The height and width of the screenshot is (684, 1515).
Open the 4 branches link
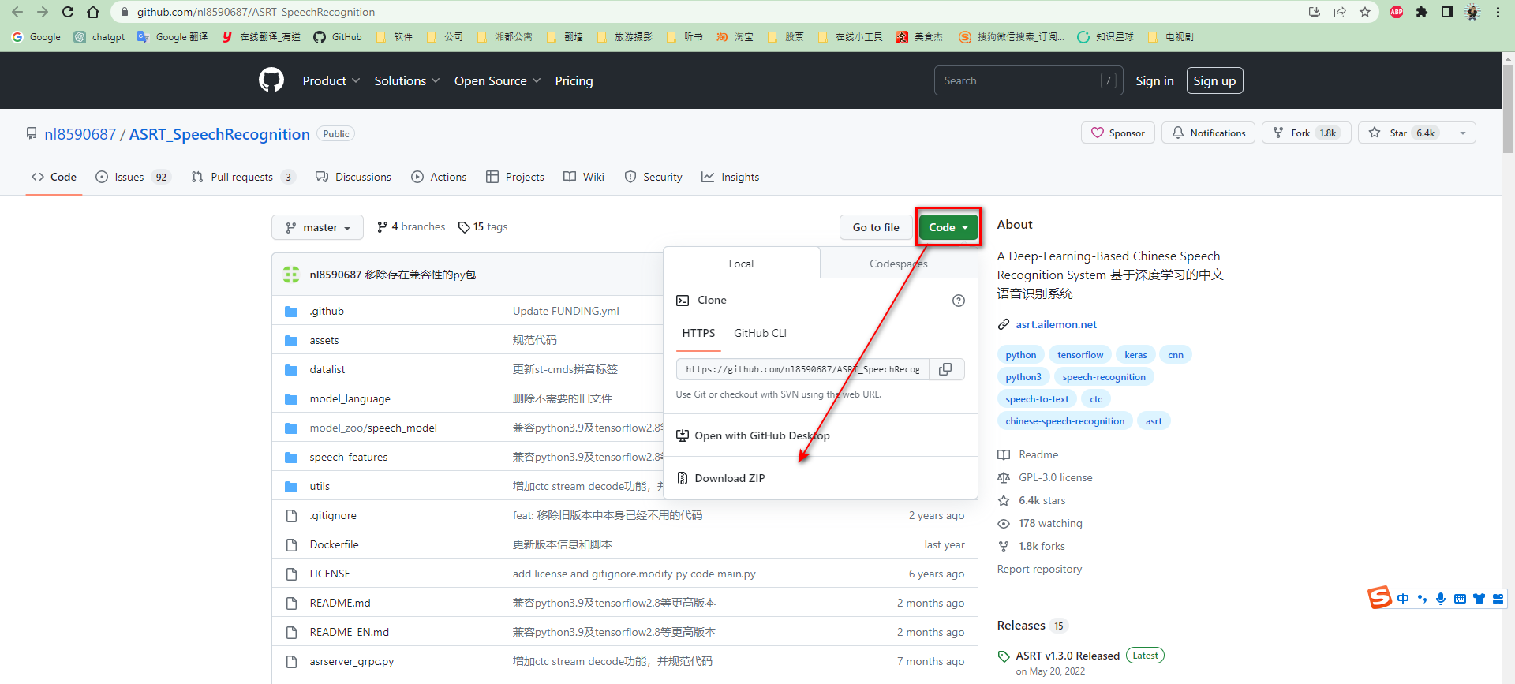click(x=411, y=227)
